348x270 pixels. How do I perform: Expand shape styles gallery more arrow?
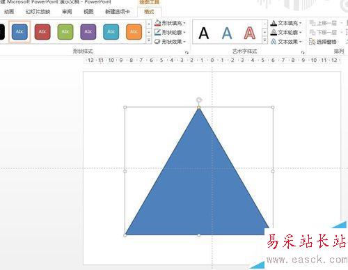[149, 41]
